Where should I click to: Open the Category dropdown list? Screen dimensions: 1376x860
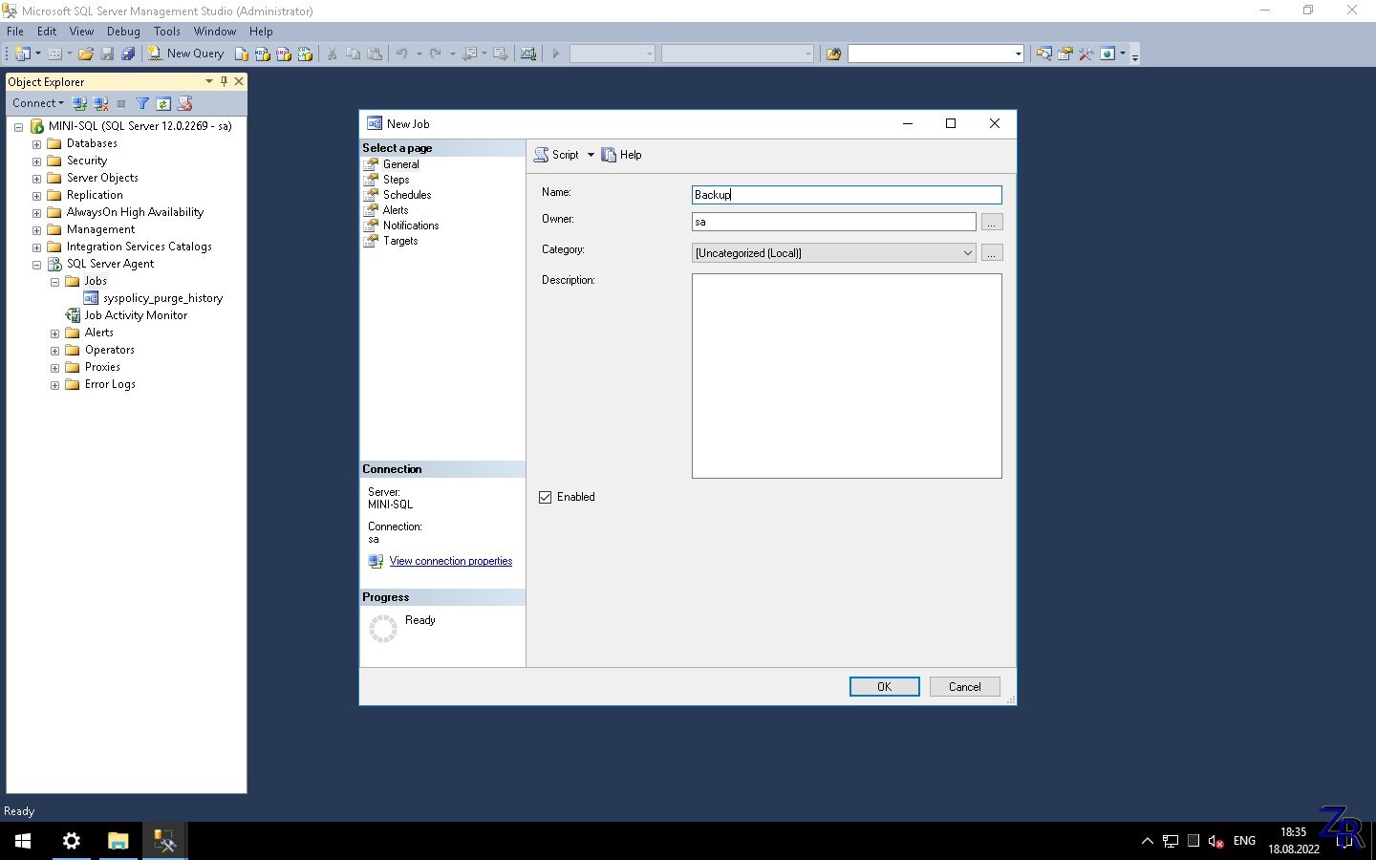tap(967, 253)
